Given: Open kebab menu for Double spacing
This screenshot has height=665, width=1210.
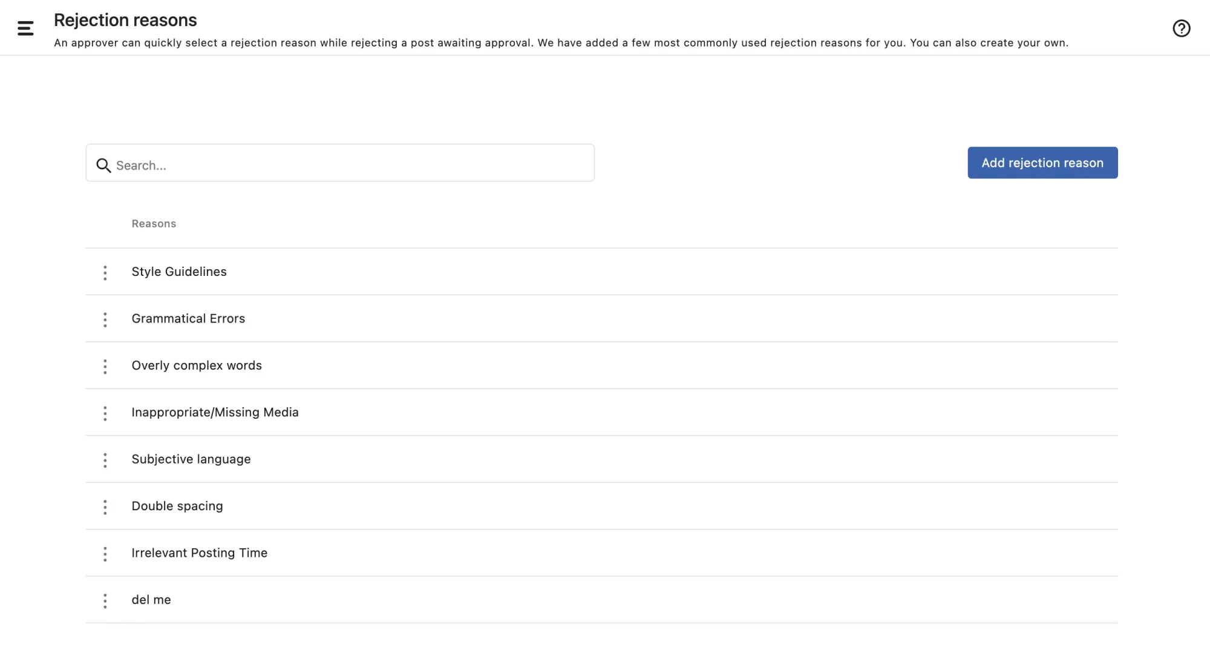Looking at the screenshot, I should coord(105,507).
